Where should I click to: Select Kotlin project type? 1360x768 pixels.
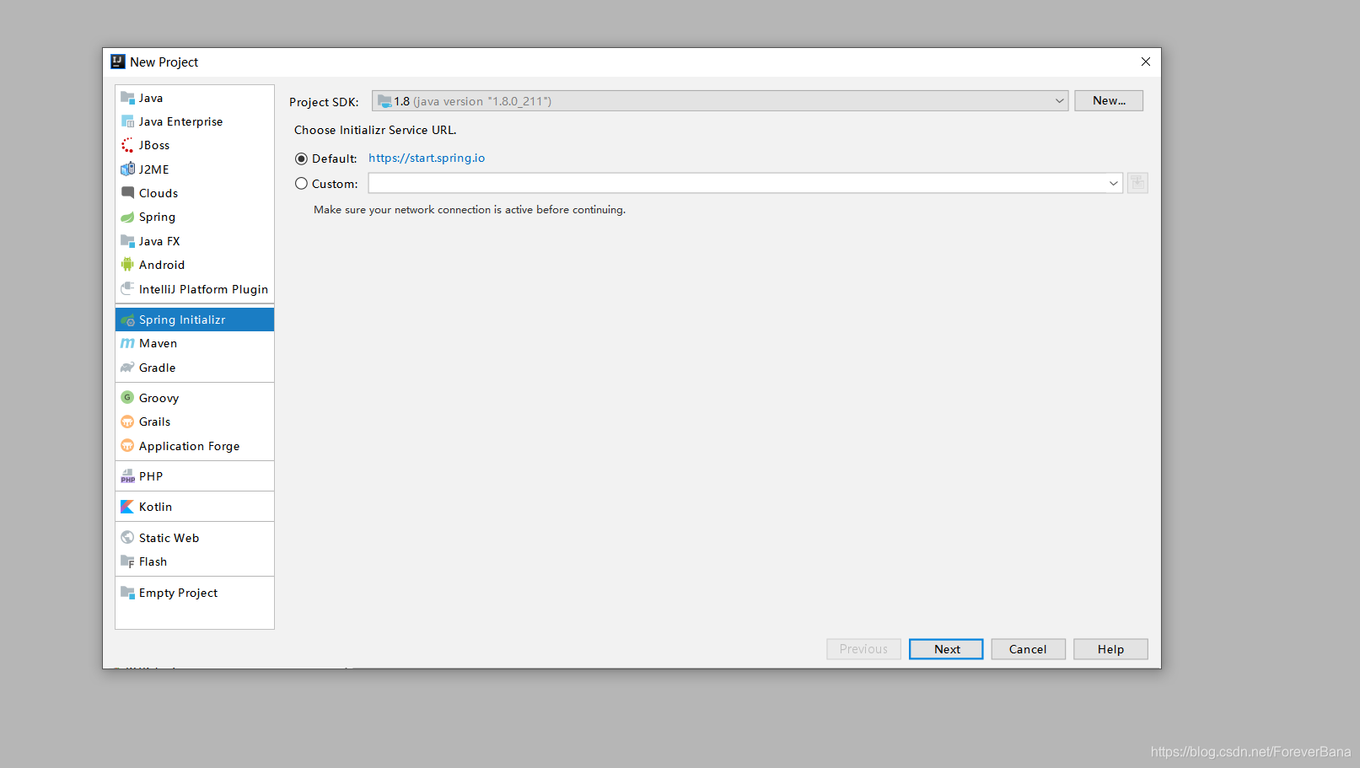(155, 507)
